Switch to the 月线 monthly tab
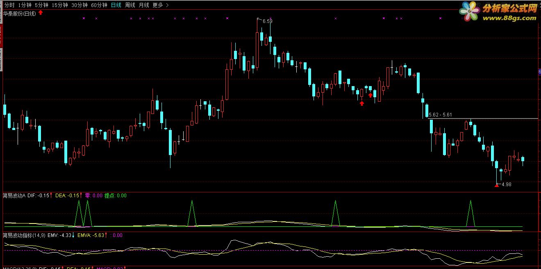Viewport: 541px width, 269px height. (x=144, y=5)
